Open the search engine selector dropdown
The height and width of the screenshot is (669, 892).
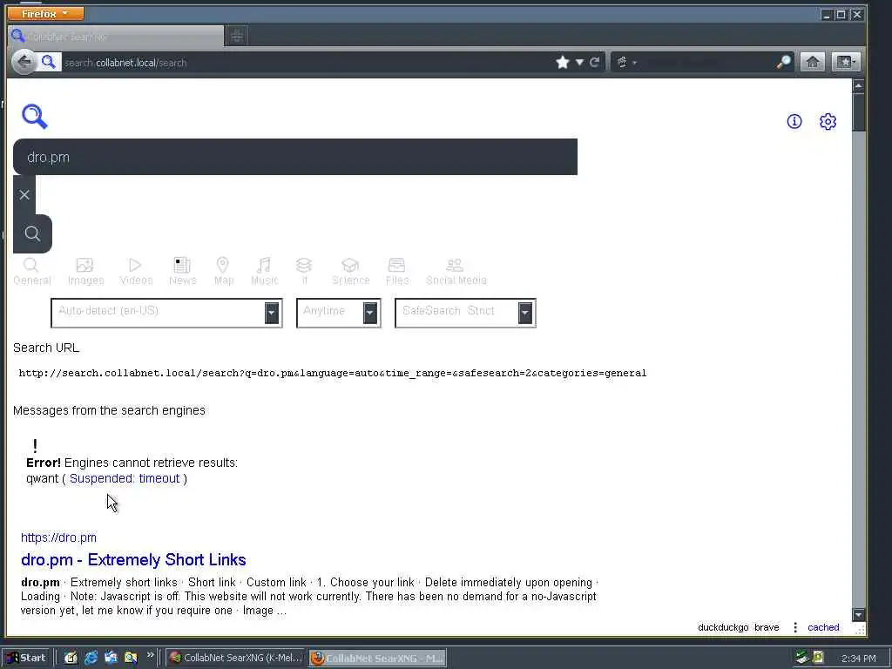(625, 62)
